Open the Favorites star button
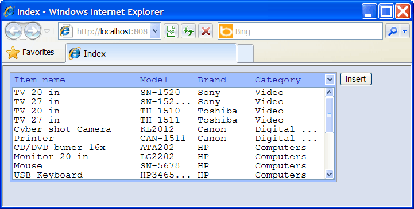 click(30, 52)
